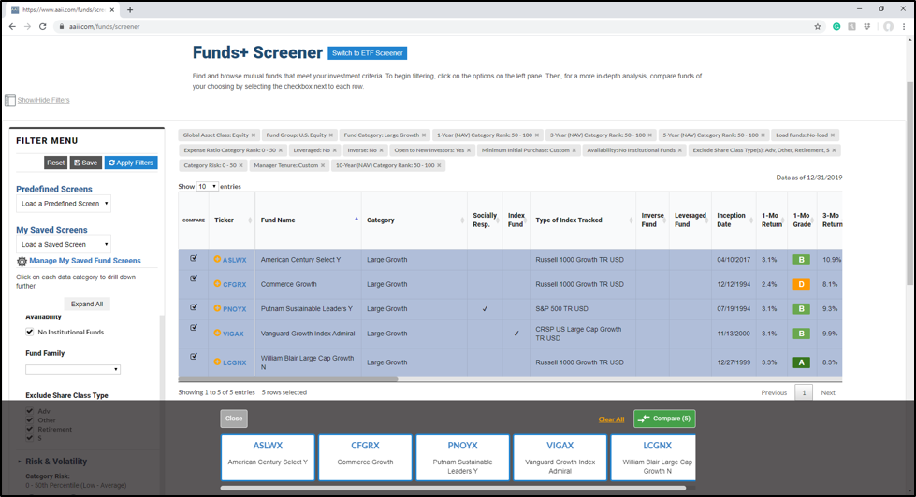Viewport: 916px width, 497px height.
Task: Sort by Type of Index Tracked column
Action: (582, 220)
